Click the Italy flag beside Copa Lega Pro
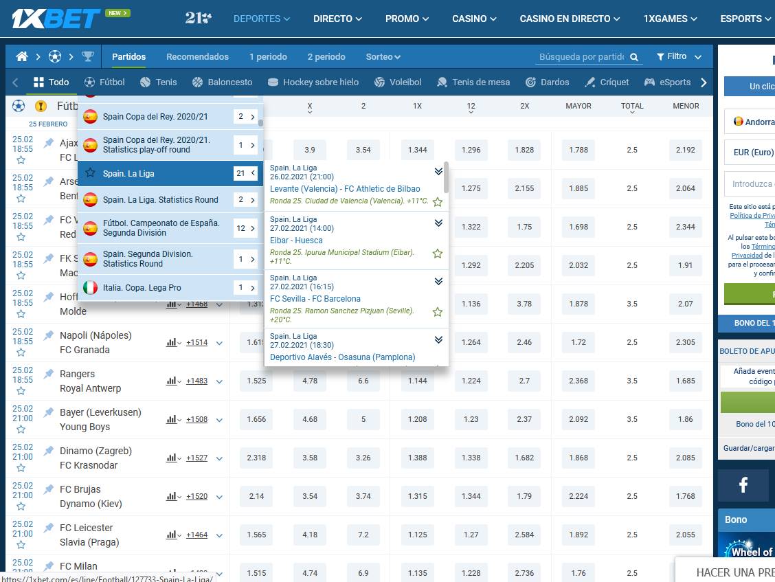The width and height of the screenshot is (775, 582). (x=90, y=288)
